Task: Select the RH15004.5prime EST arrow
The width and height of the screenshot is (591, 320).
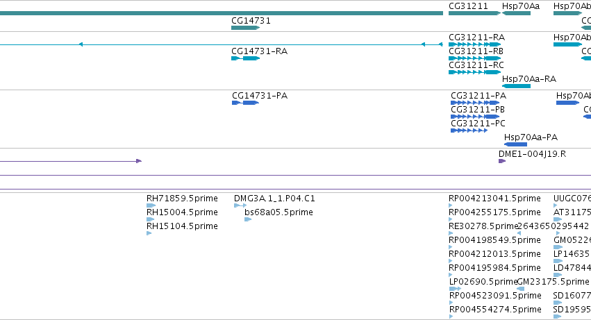Action: 151,220
